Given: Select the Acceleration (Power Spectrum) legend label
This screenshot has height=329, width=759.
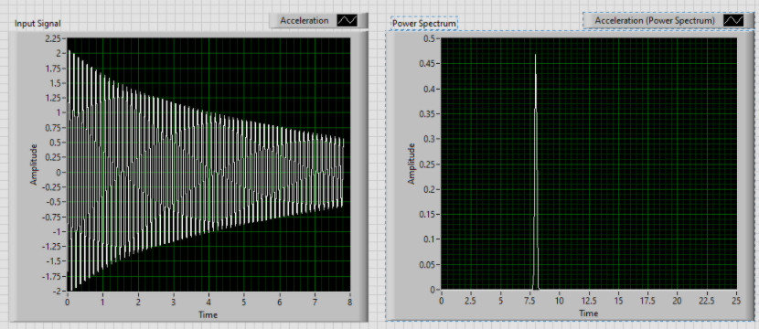Looking at the screenshot, I should tap(655, 21).
